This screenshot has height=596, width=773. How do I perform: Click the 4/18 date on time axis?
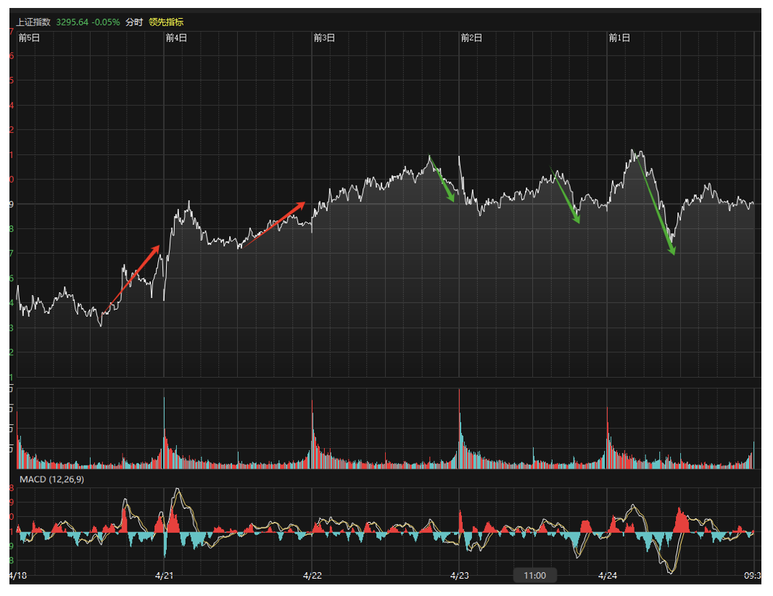18,576
